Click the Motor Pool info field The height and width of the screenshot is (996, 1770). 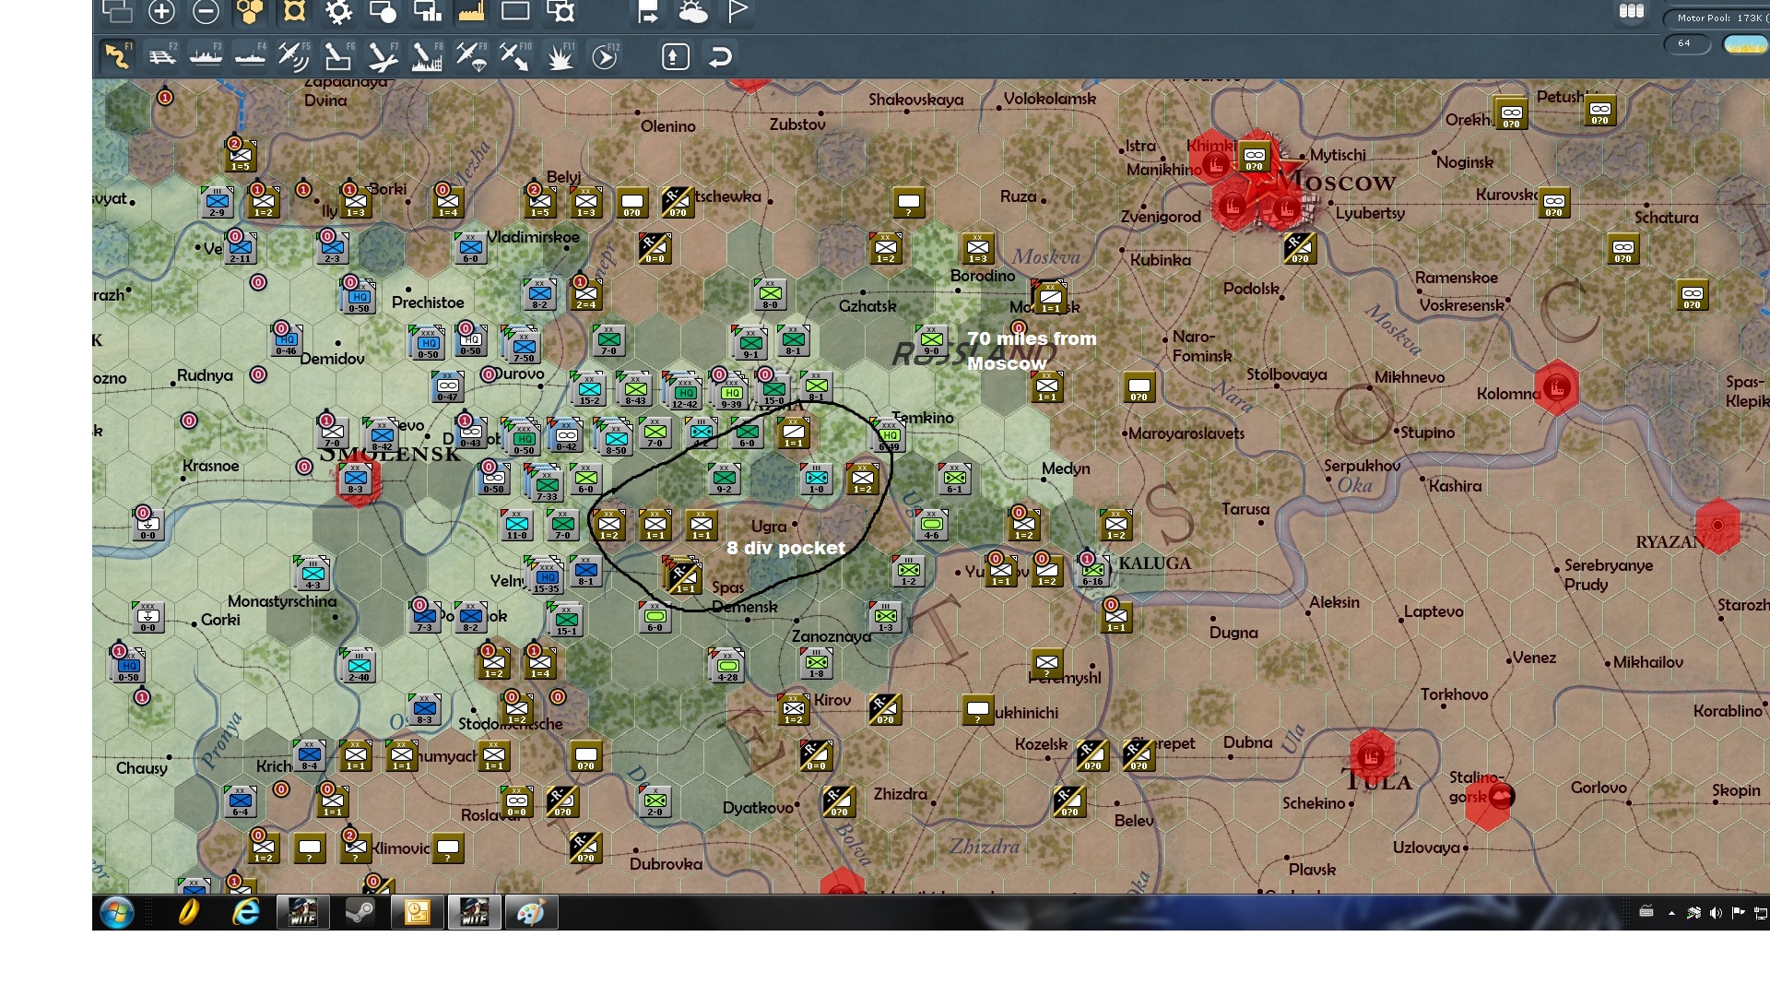(1718, 18)
